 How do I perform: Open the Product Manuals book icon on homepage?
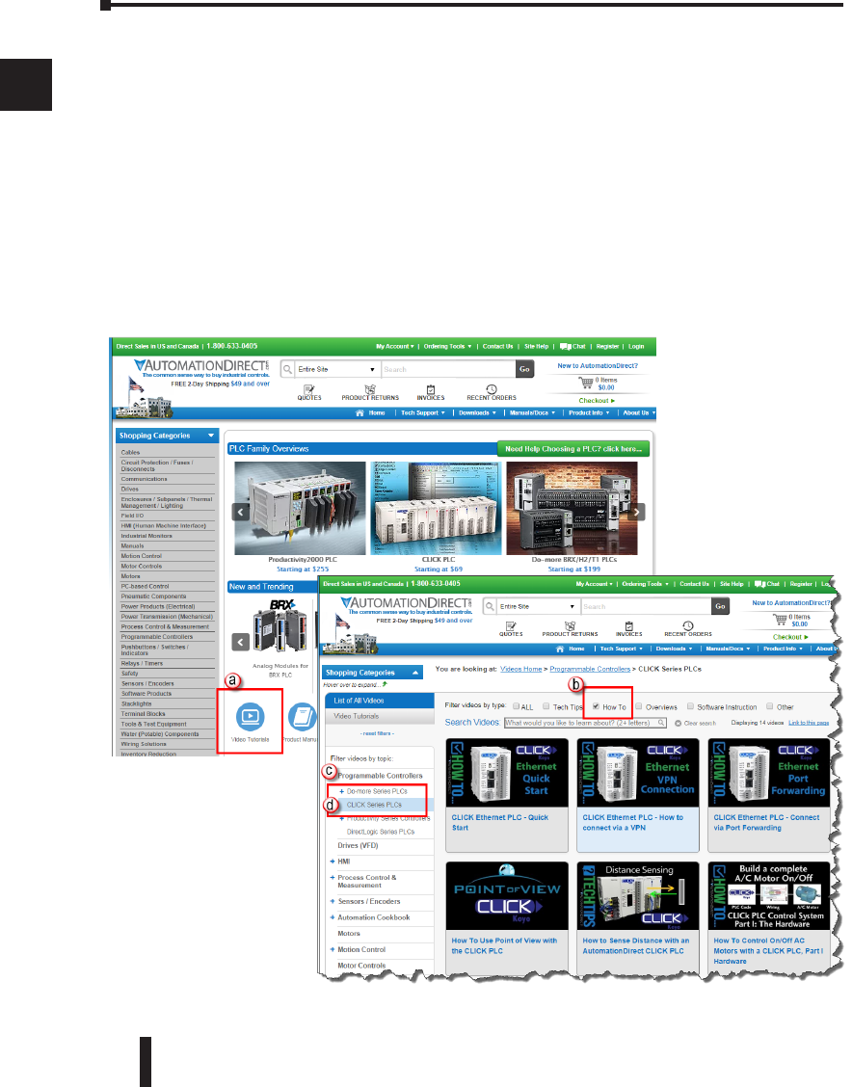[303, 716]
